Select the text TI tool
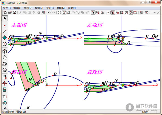This screenshot has width=162, height=115. point(5,97)
